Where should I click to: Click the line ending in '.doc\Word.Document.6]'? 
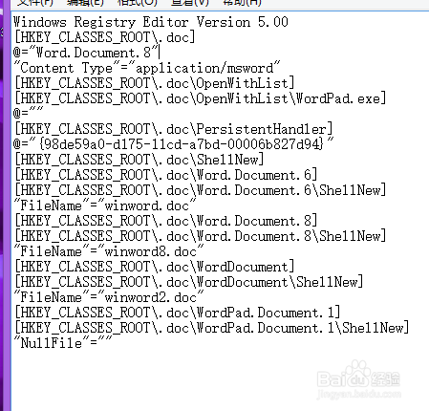click(x=166, y=175)
